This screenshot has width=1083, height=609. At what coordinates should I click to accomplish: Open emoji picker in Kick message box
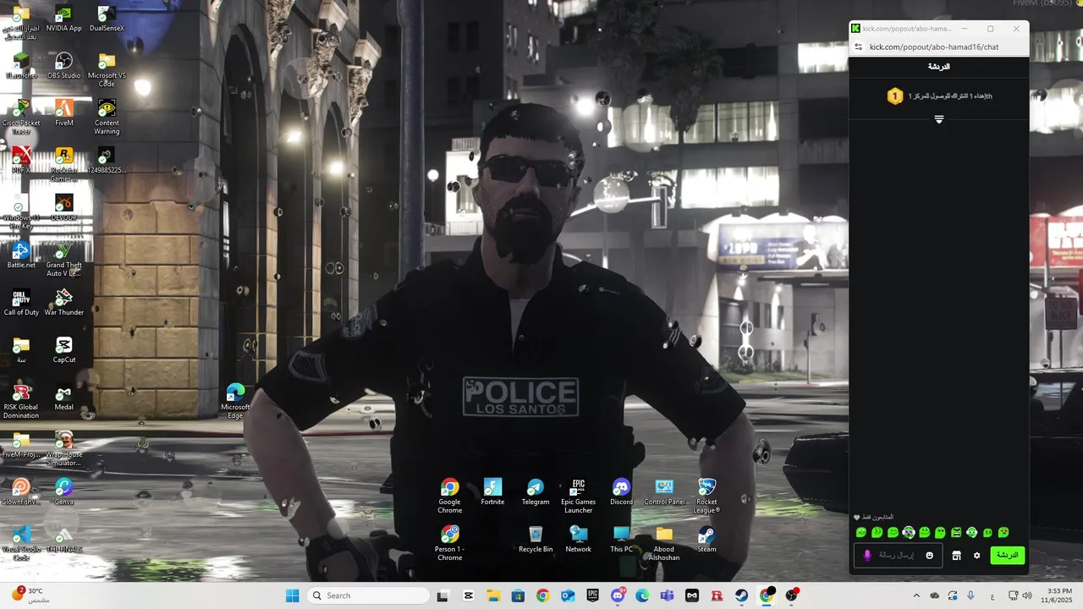(929, 556)
